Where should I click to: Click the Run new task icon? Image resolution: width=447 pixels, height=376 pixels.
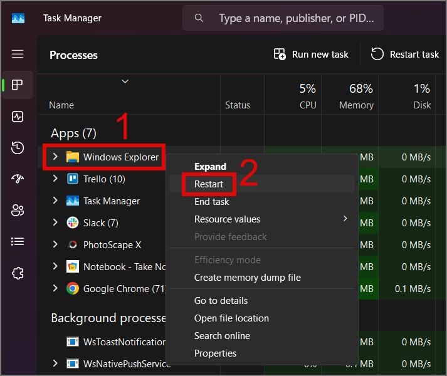click(280, 54)
